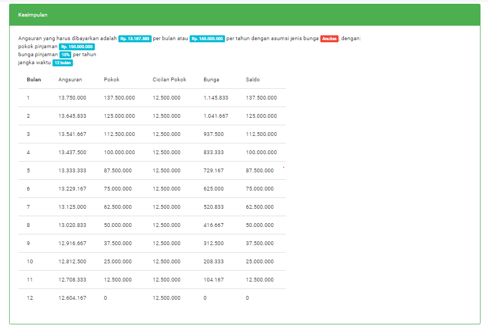Select Angsuran value 13.020.833
Image resolution: width=488 pixels, height=327 pixels.
72,225
